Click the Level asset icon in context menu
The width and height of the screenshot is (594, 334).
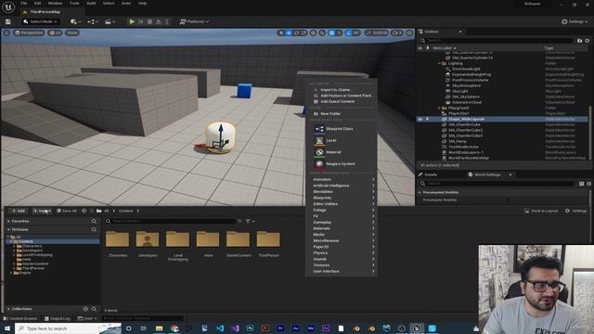(319, 140)
